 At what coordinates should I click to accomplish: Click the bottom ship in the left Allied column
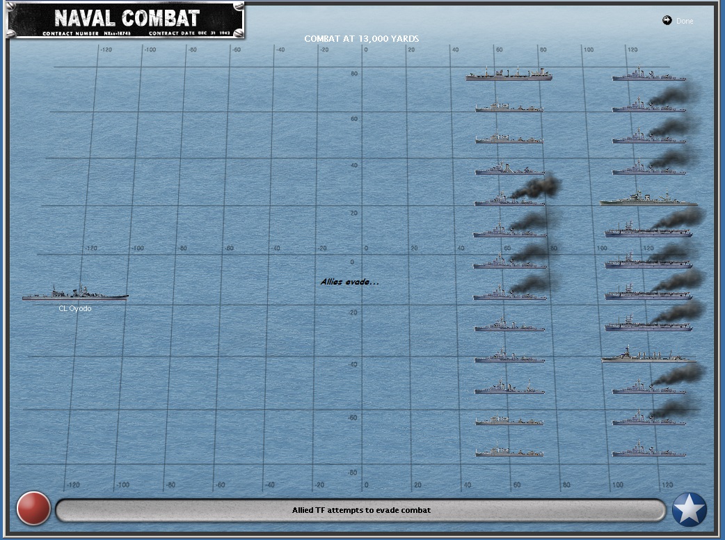point(509,450)
